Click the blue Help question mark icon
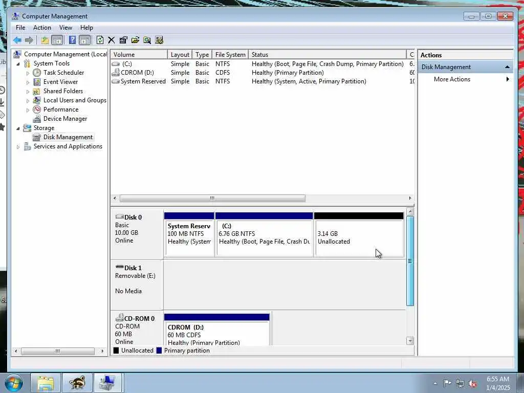The image size is (524, 393). coord(72,40)
